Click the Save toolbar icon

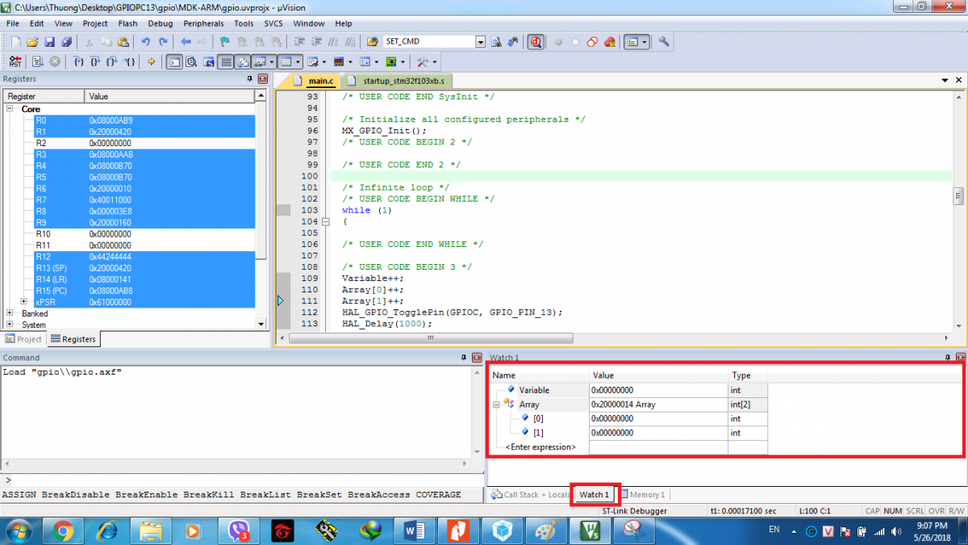[51, 41]
